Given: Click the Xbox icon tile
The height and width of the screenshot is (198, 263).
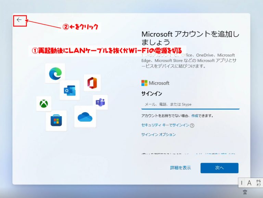Looking at the screenshot, I should [x=44, y=103].
